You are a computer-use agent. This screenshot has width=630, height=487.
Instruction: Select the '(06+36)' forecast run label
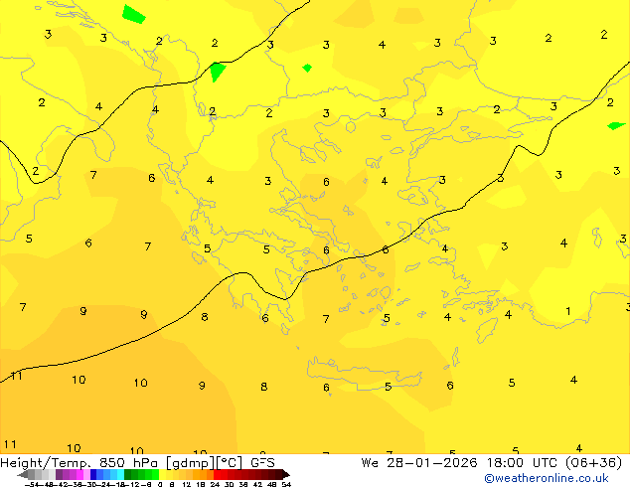(594, 463)
